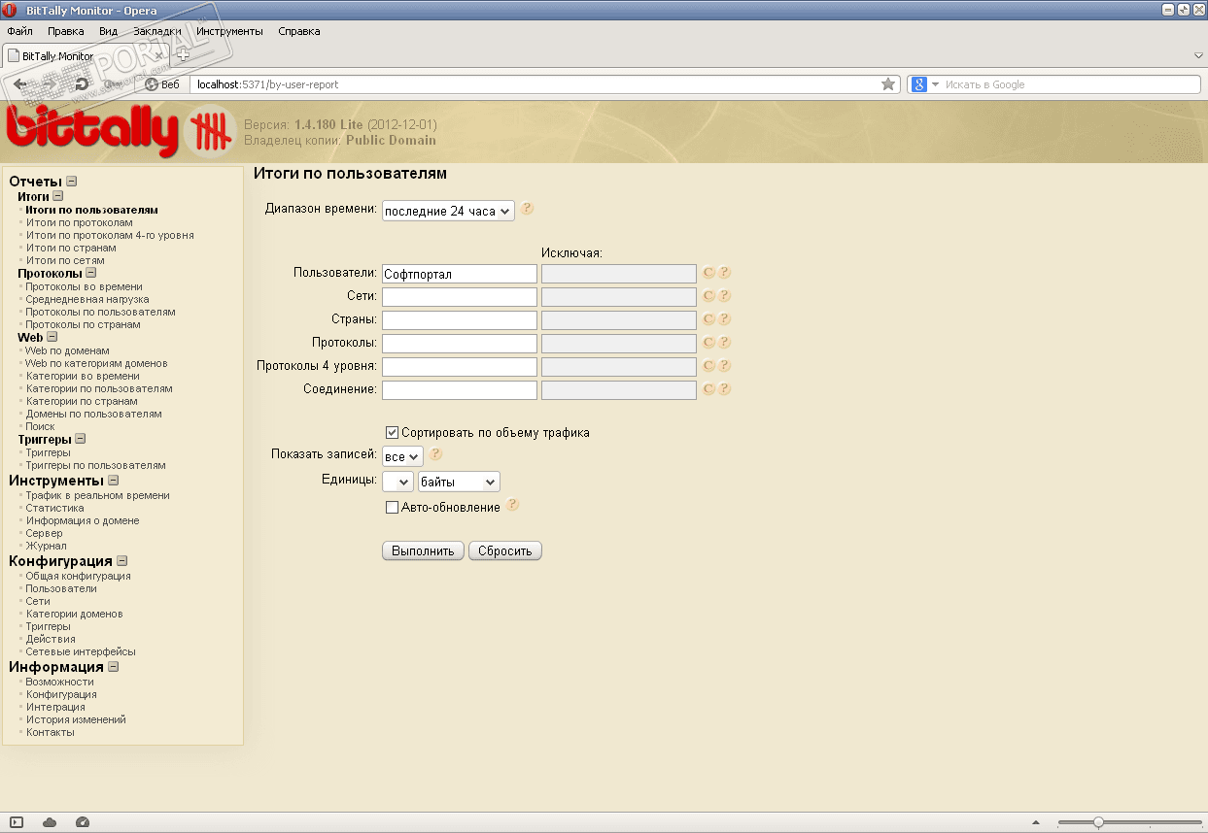Open the Правка menu
This screenshot has height=833, width=1208.
tap(66, 31)
